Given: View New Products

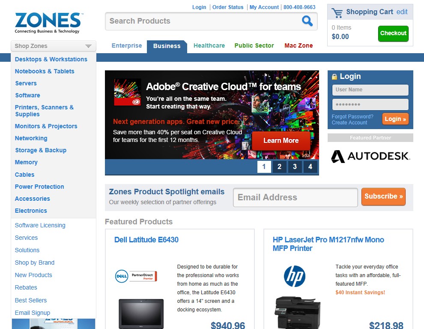Looking at the screenshot, I should (x=33, y=275).
